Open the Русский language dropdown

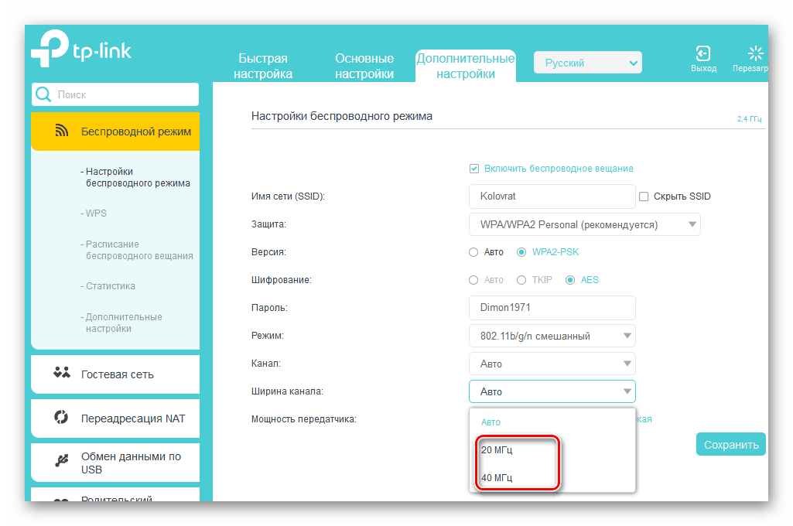(588, 63)
